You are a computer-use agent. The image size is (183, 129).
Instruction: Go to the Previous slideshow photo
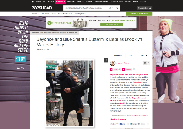117,55
